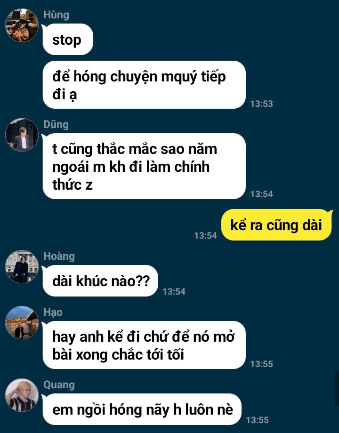This screenshot has height=433, width=339.
Task: Select the "dài khúc nào??" message
Action: [x=100, y=281]
